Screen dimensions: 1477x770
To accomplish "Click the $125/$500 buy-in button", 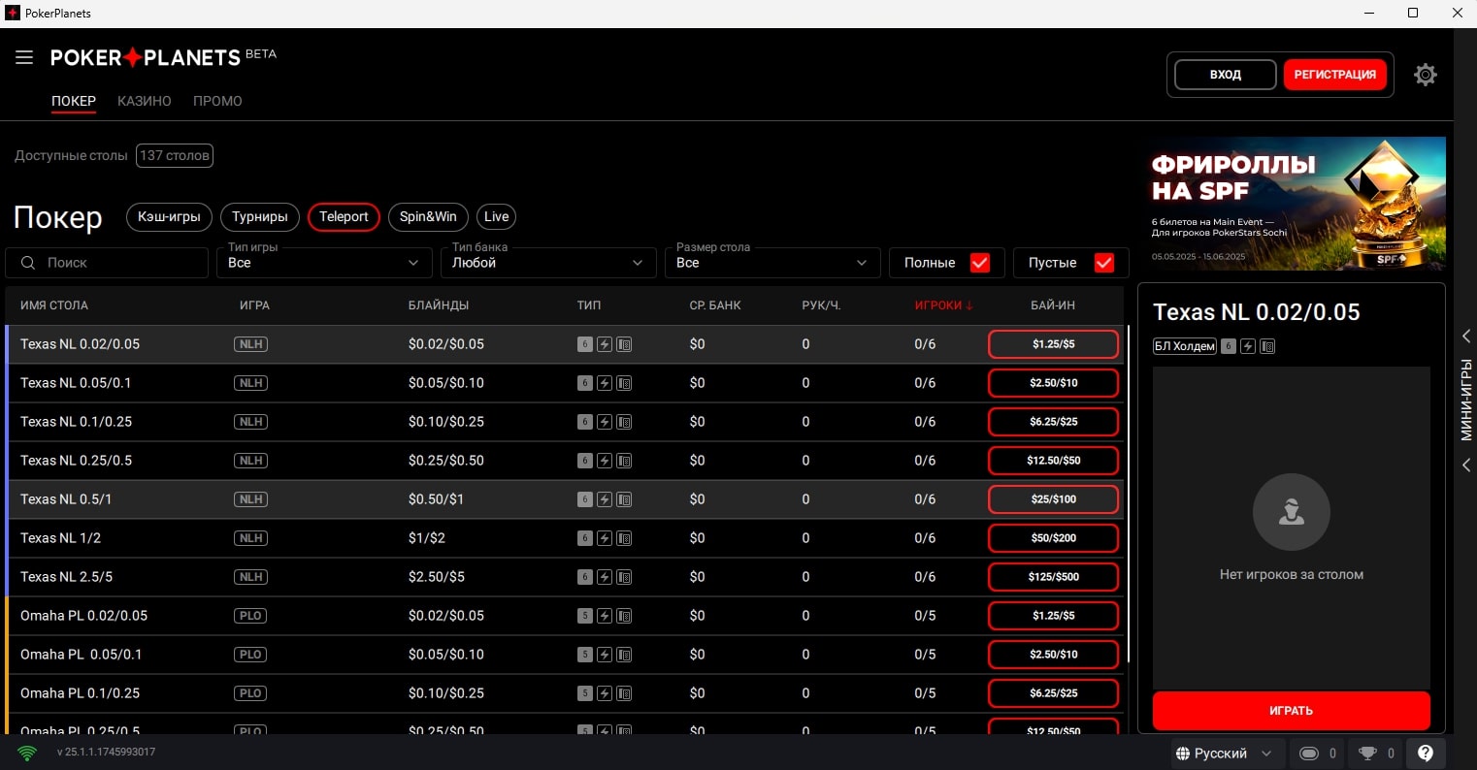I will coord(1054,577).
